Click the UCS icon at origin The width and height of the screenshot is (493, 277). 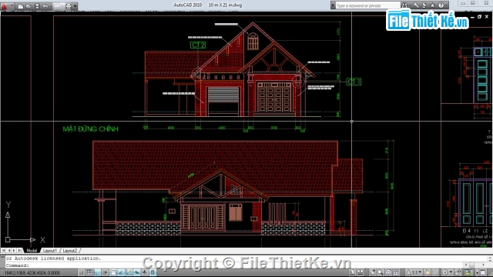pyautogui.click(x=8, y=240)
